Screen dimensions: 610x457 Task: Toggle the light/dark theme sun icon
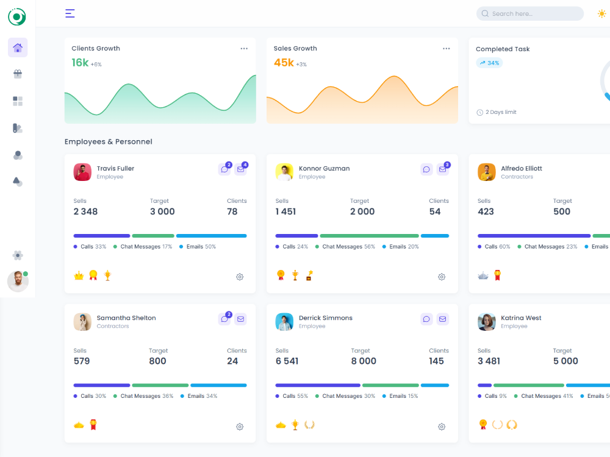tap(602, 13)
